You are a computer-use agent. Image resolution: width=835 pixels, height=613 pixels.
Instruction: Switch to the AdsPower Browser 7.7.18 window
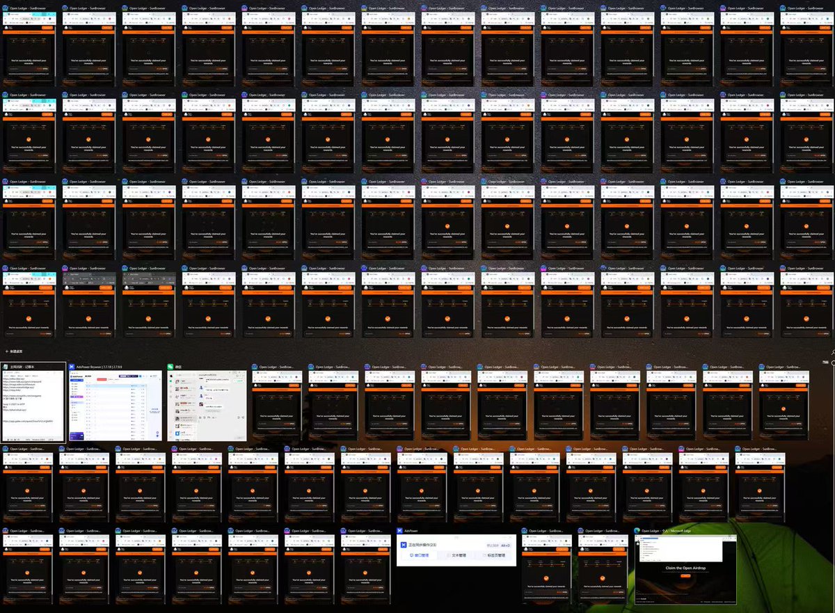click(x=115, y=406)
